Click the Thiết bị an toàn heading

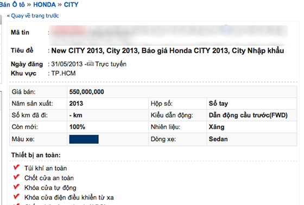coord(36,155)
